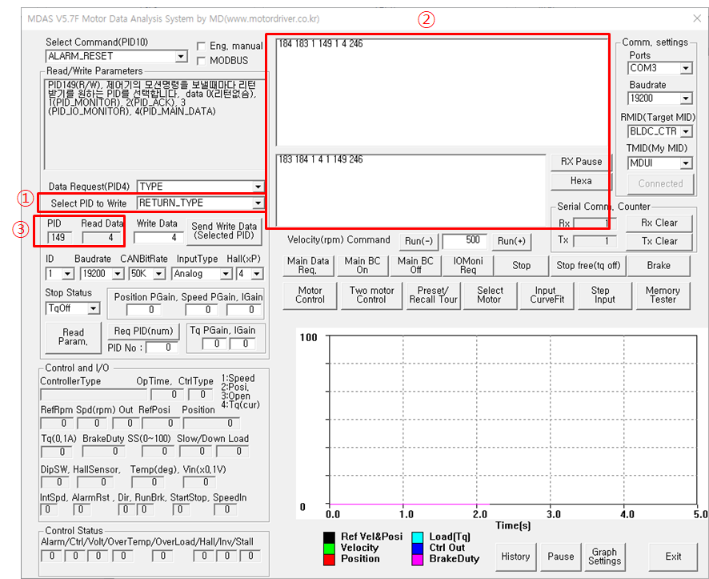709x579 pixels.
Task: Click the Two motor Control button
Action: tap(371, 296)
